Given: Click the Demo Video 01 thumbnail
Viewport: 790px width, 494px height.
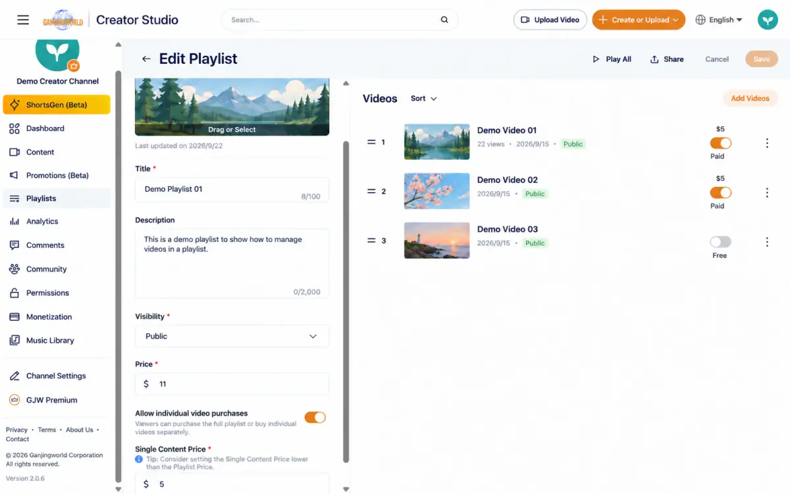Looking at the screenshot, I should click(x=436, y=142).
